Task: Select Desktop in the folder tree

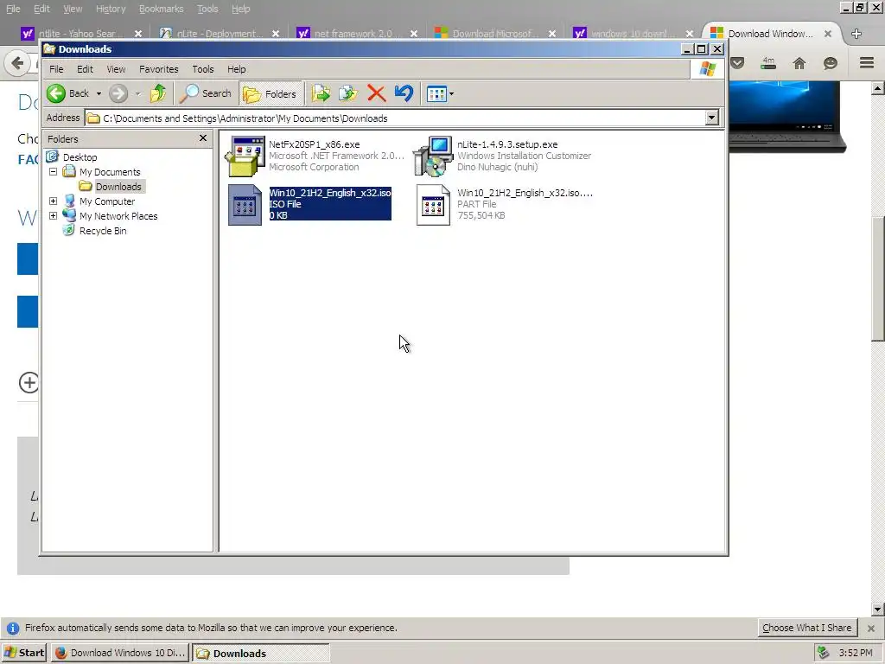Action: [80, 157]
